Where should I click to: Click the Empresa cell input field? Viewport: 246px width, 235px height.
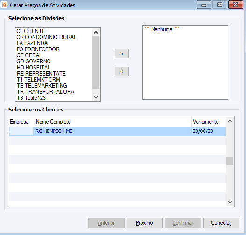21,131
